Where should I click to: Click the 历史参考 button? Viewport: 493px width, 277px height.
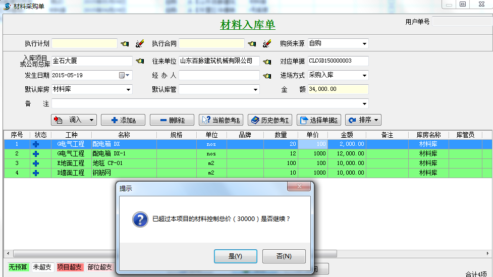pyautogui.click(x=270, y=120)
